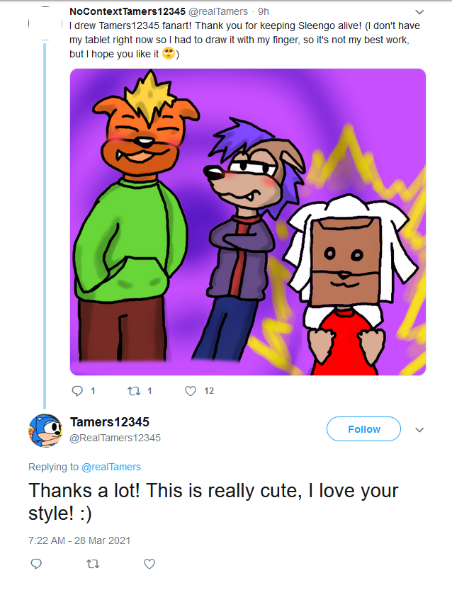Open NoContextTamers12345 profile name
452x590 pixels.
pos(128,11)
